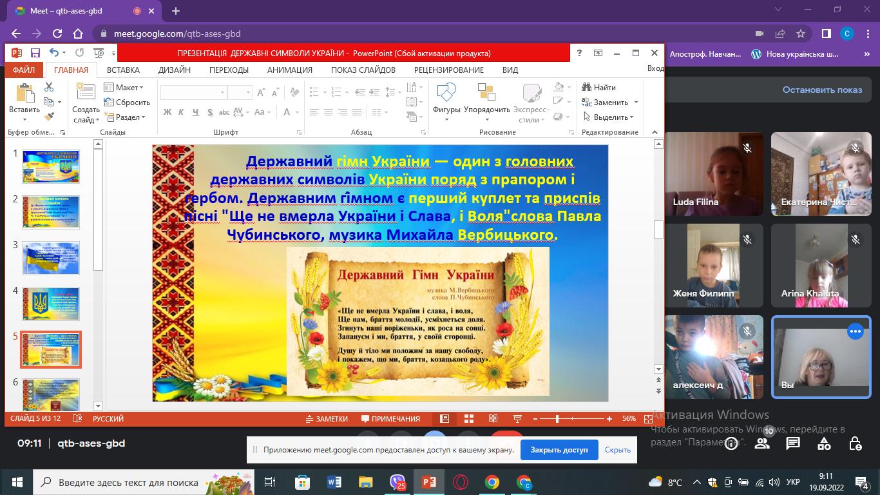Click the Cut scissors icon
880x495 pixels.
click(x=49, y=87)
